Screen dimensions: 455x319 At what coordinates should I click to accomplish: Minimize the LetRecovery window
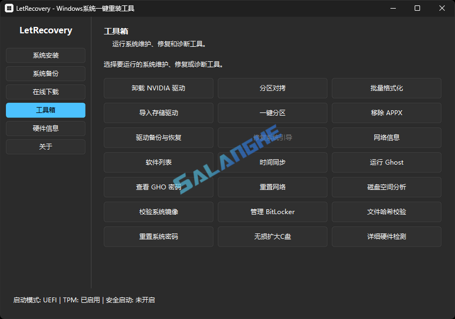pos(393,9)
